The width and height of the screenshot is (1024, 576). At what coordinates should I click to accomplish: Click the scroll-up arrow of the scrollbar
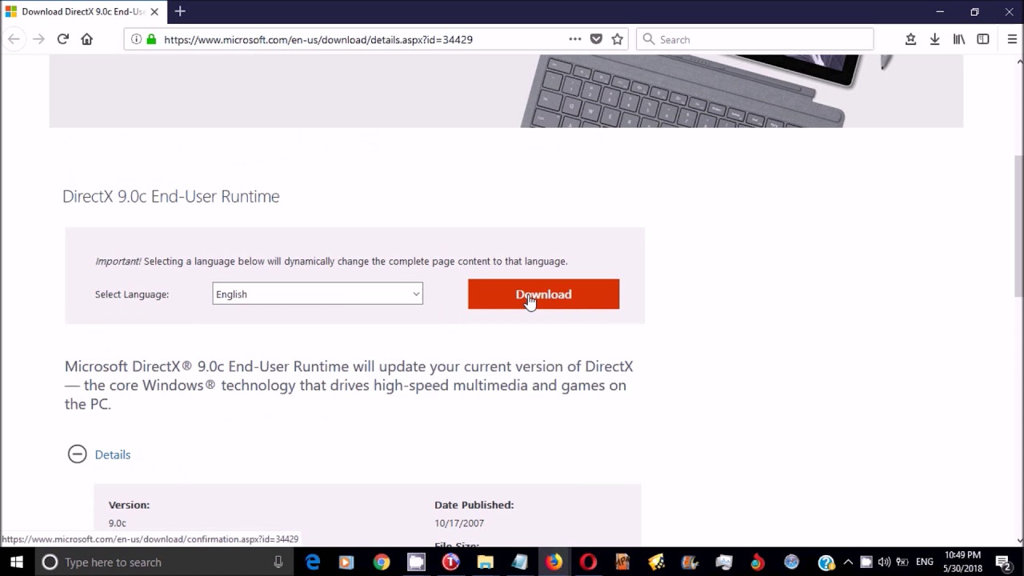1018,62
